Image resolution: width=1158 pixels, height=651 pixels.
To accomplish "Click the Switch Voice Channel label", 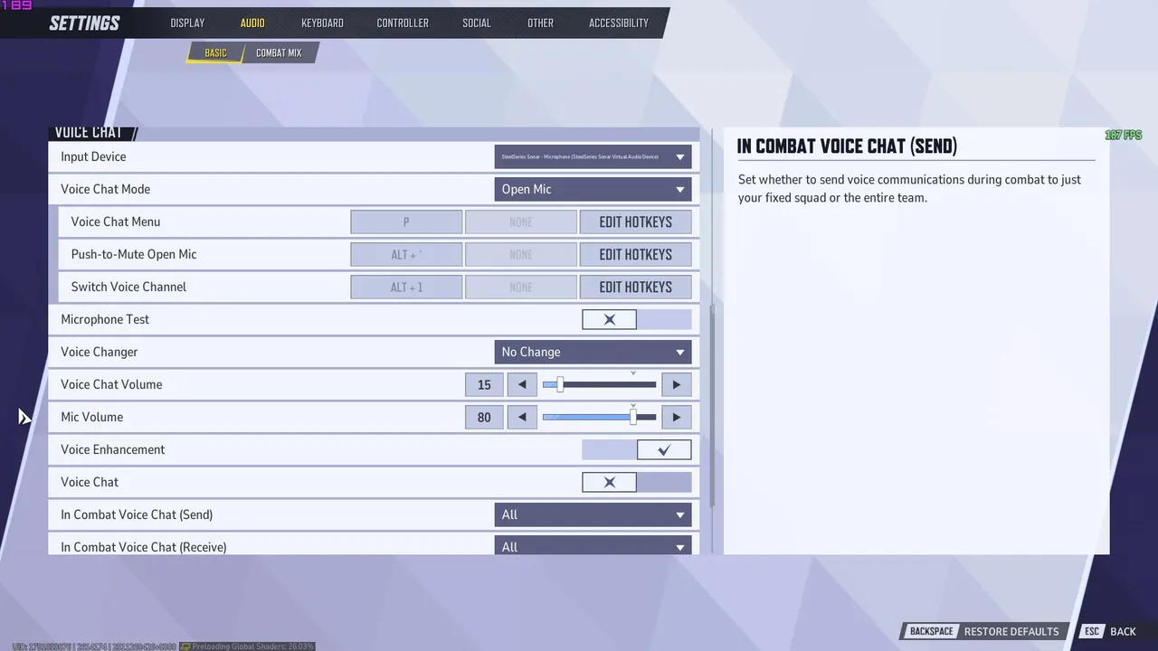I will tap(128, 287).
